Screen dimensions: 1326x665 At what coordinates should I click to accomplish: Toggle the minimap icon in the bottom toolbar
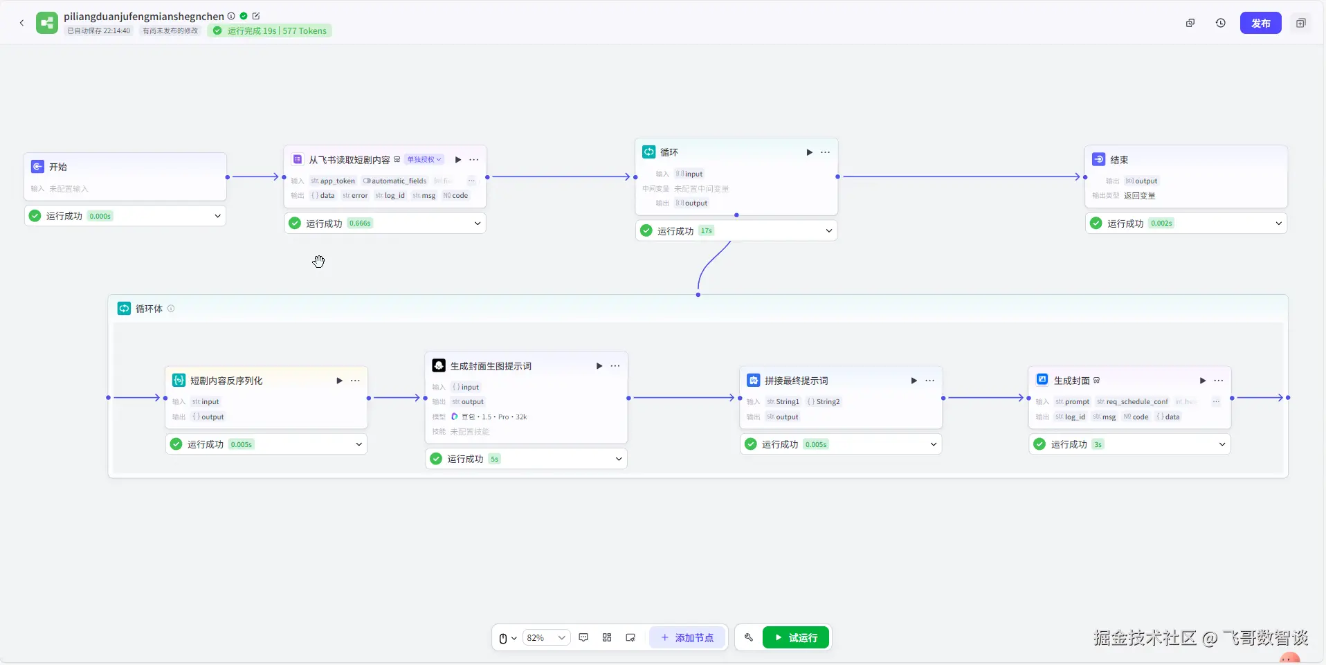[630, 637]
